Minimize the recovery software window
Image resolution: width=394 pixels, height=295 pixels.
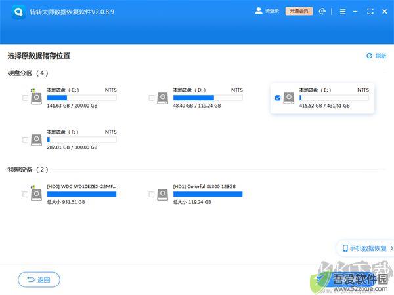pos(355,12)
